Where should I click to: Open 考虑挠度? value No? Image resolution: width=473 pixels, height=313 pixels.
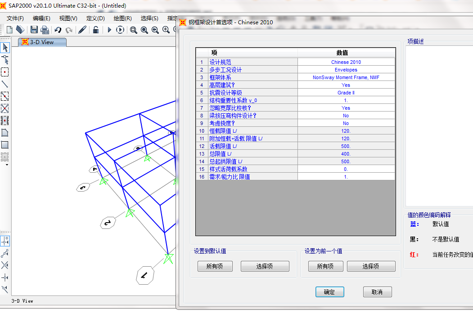pyautogui.click(x=346, y=123)
